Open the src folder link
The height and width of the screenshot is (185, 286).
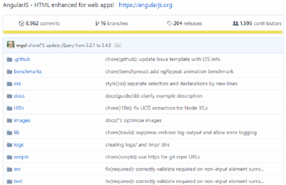[x=17, y=169]
